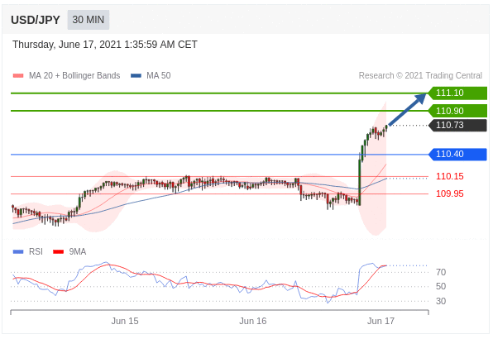Screen dimensions: 493x339
Task: Click the 30 MIN timeframe button
Action: coord(89,20)
